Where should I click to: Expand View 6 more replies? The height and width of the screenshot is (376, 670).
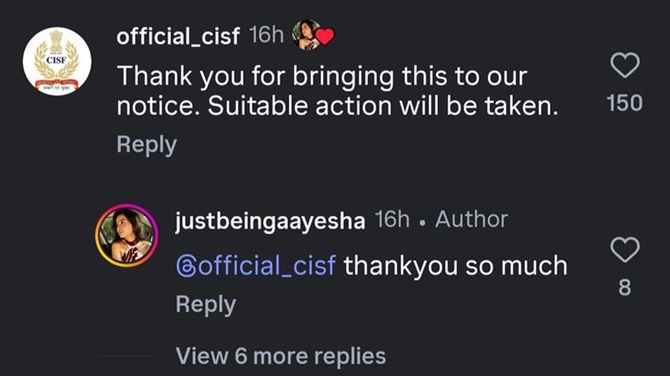[280, 355]
